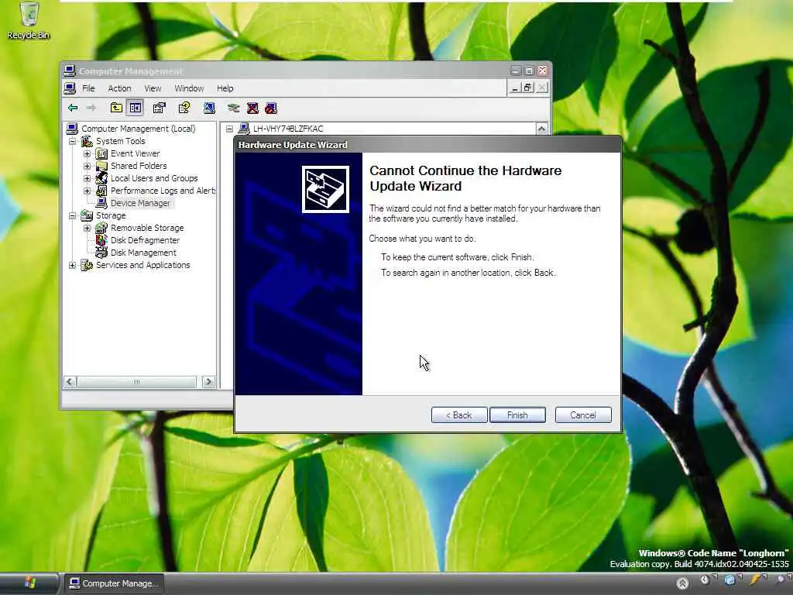This screenshot has height=595, width=793.
Task: Click the Event Viewer icon in tree
Action: [x=101, y=153]
